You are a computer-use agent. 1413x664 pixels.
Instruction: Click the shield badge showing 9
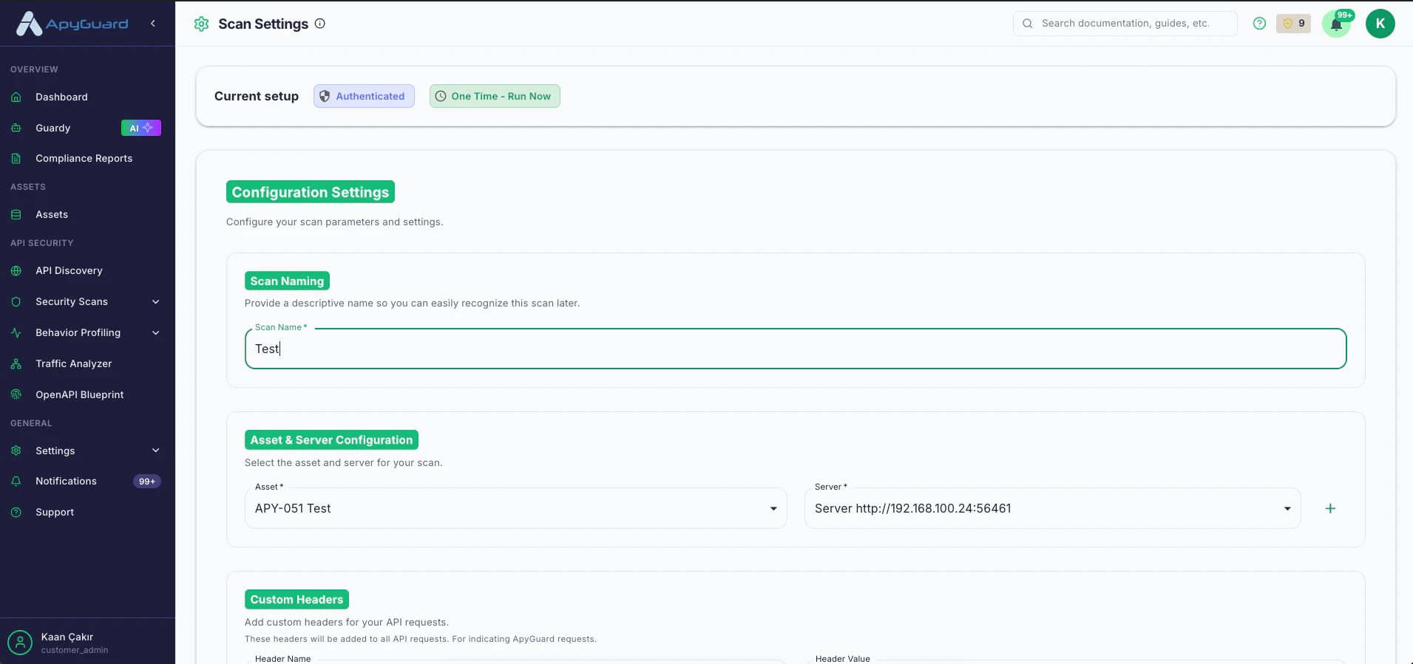1294,24
